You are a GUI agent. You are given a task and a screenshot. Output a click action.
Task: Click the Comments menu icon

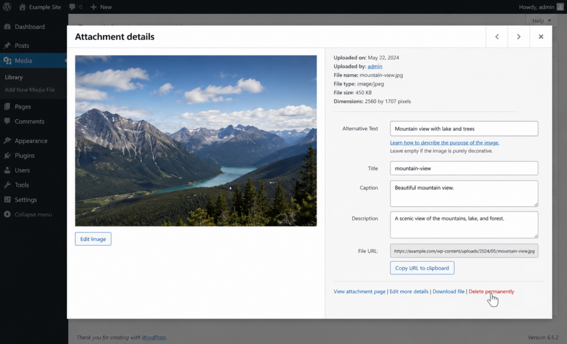7,121
